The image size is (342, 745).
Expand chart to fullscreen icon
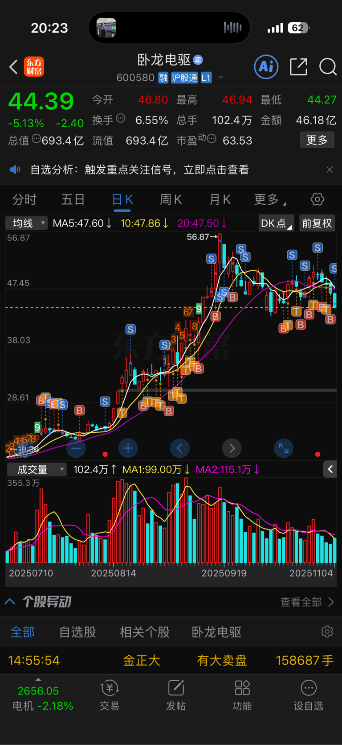(x=284, y=448)
